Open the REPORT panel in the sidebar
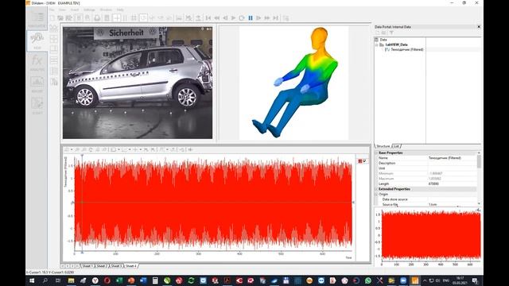This screenshot has width=509, height=286. [37, 84]
